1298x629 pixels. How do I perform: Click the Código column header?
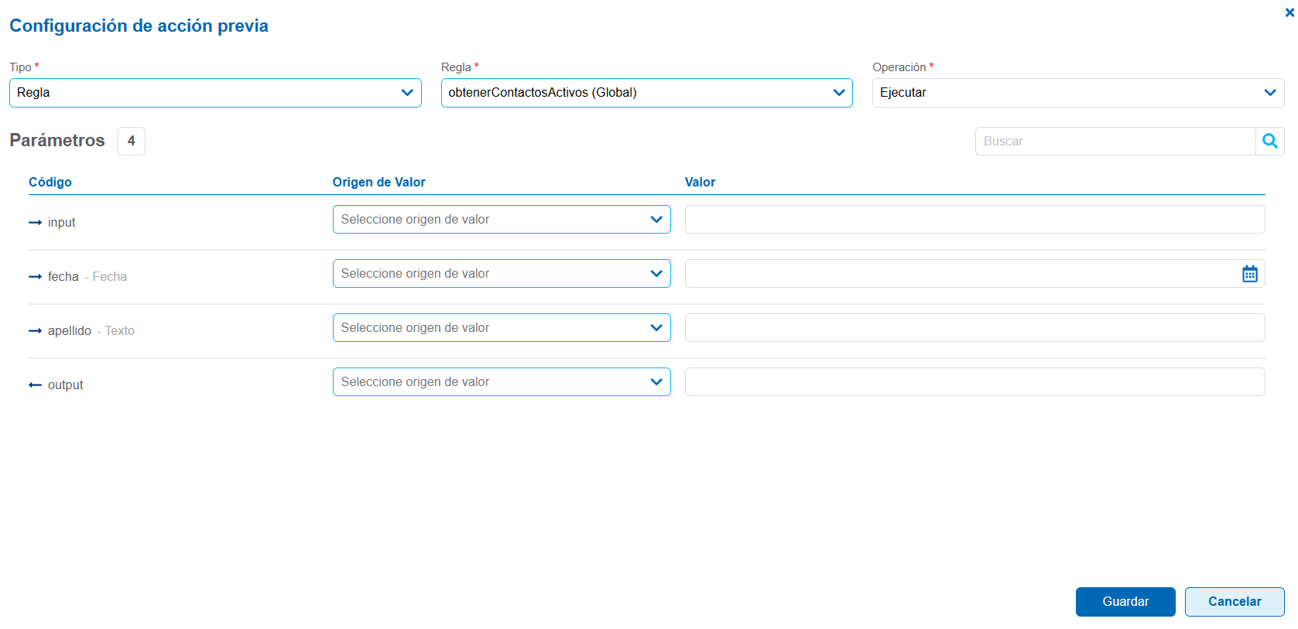pos(50,182)
